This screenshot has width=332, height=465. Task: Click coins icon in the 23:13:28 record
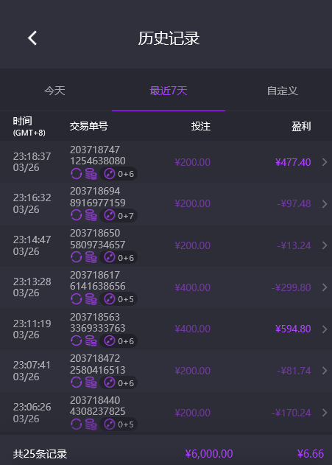[x=91, y=299]
